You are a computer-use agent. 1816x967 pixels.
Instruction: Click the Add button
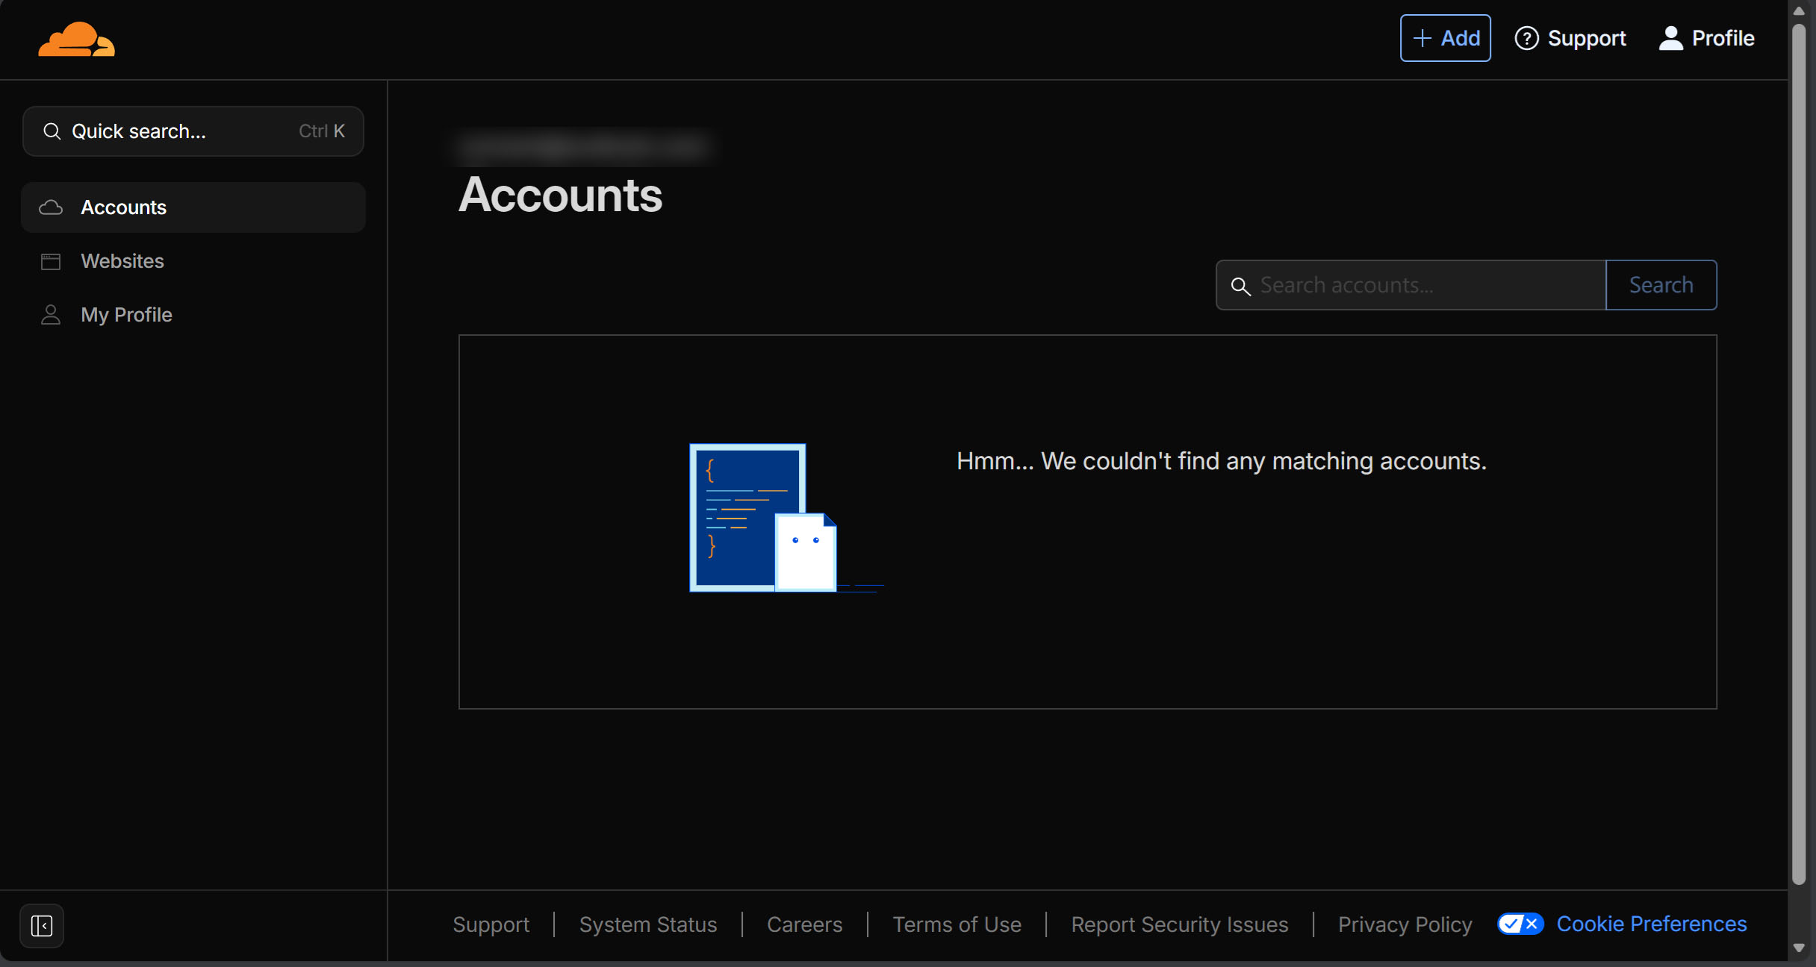[x=1445, y=37]
